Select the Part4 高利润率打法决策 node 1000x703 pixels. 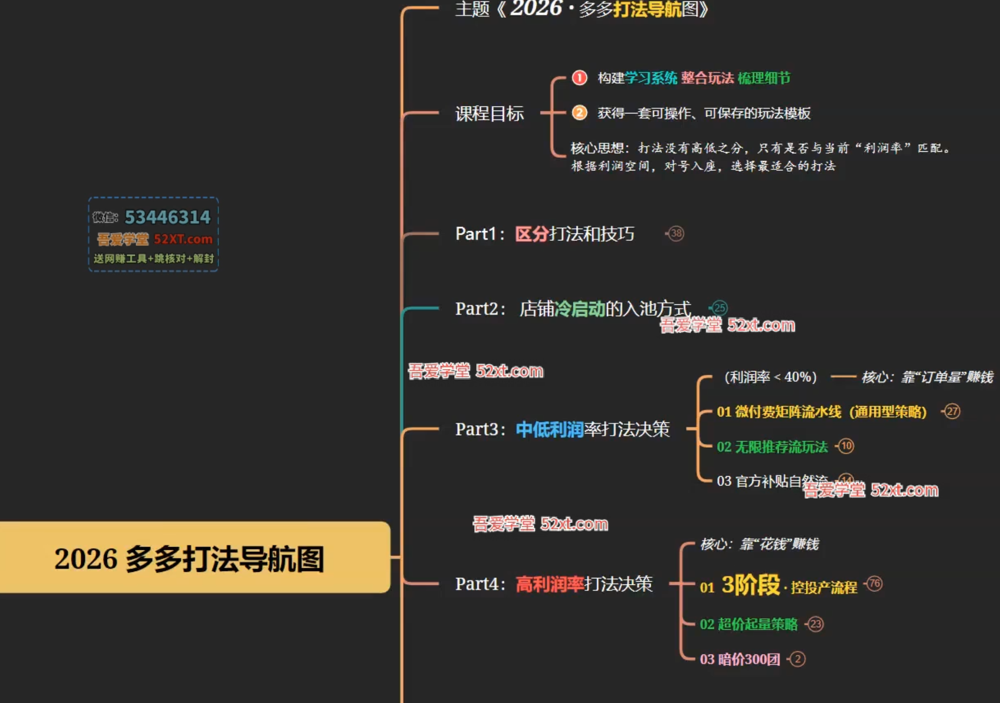(554, 584)
